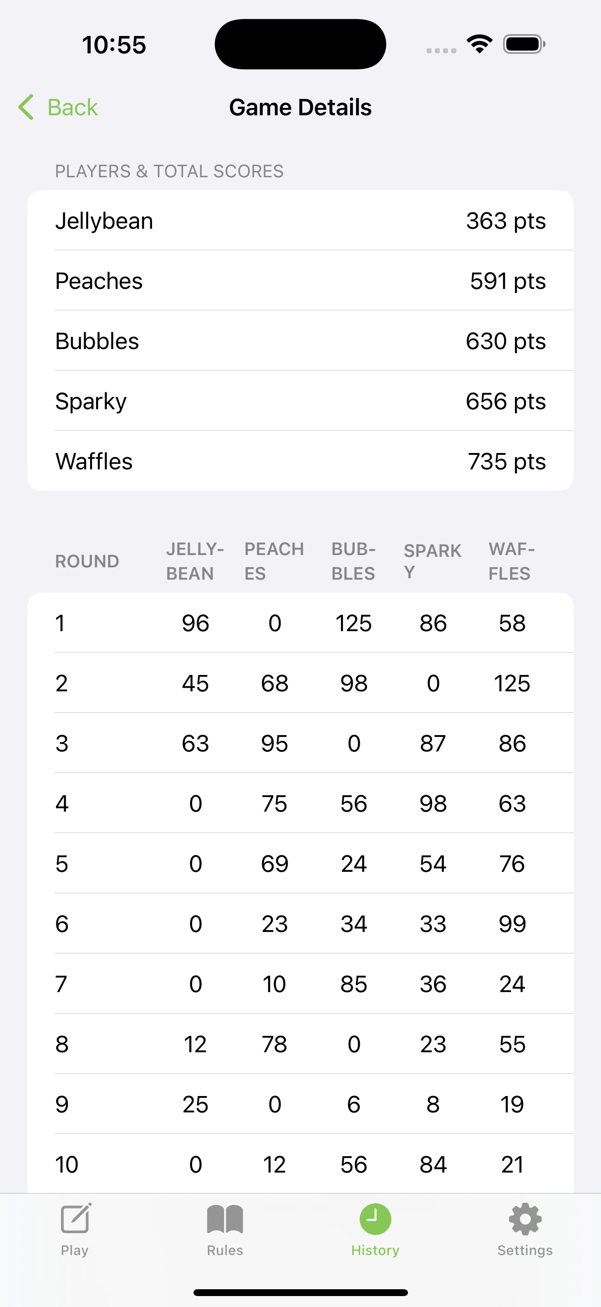The width and height of the screenshot is (601, 1307).
Task: Tap the Bubbles 630 pts row
Action: click(300, 340)
